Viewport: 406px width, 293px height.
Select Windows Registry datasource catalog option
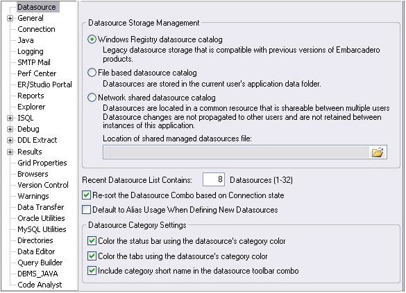click(92, 39)
